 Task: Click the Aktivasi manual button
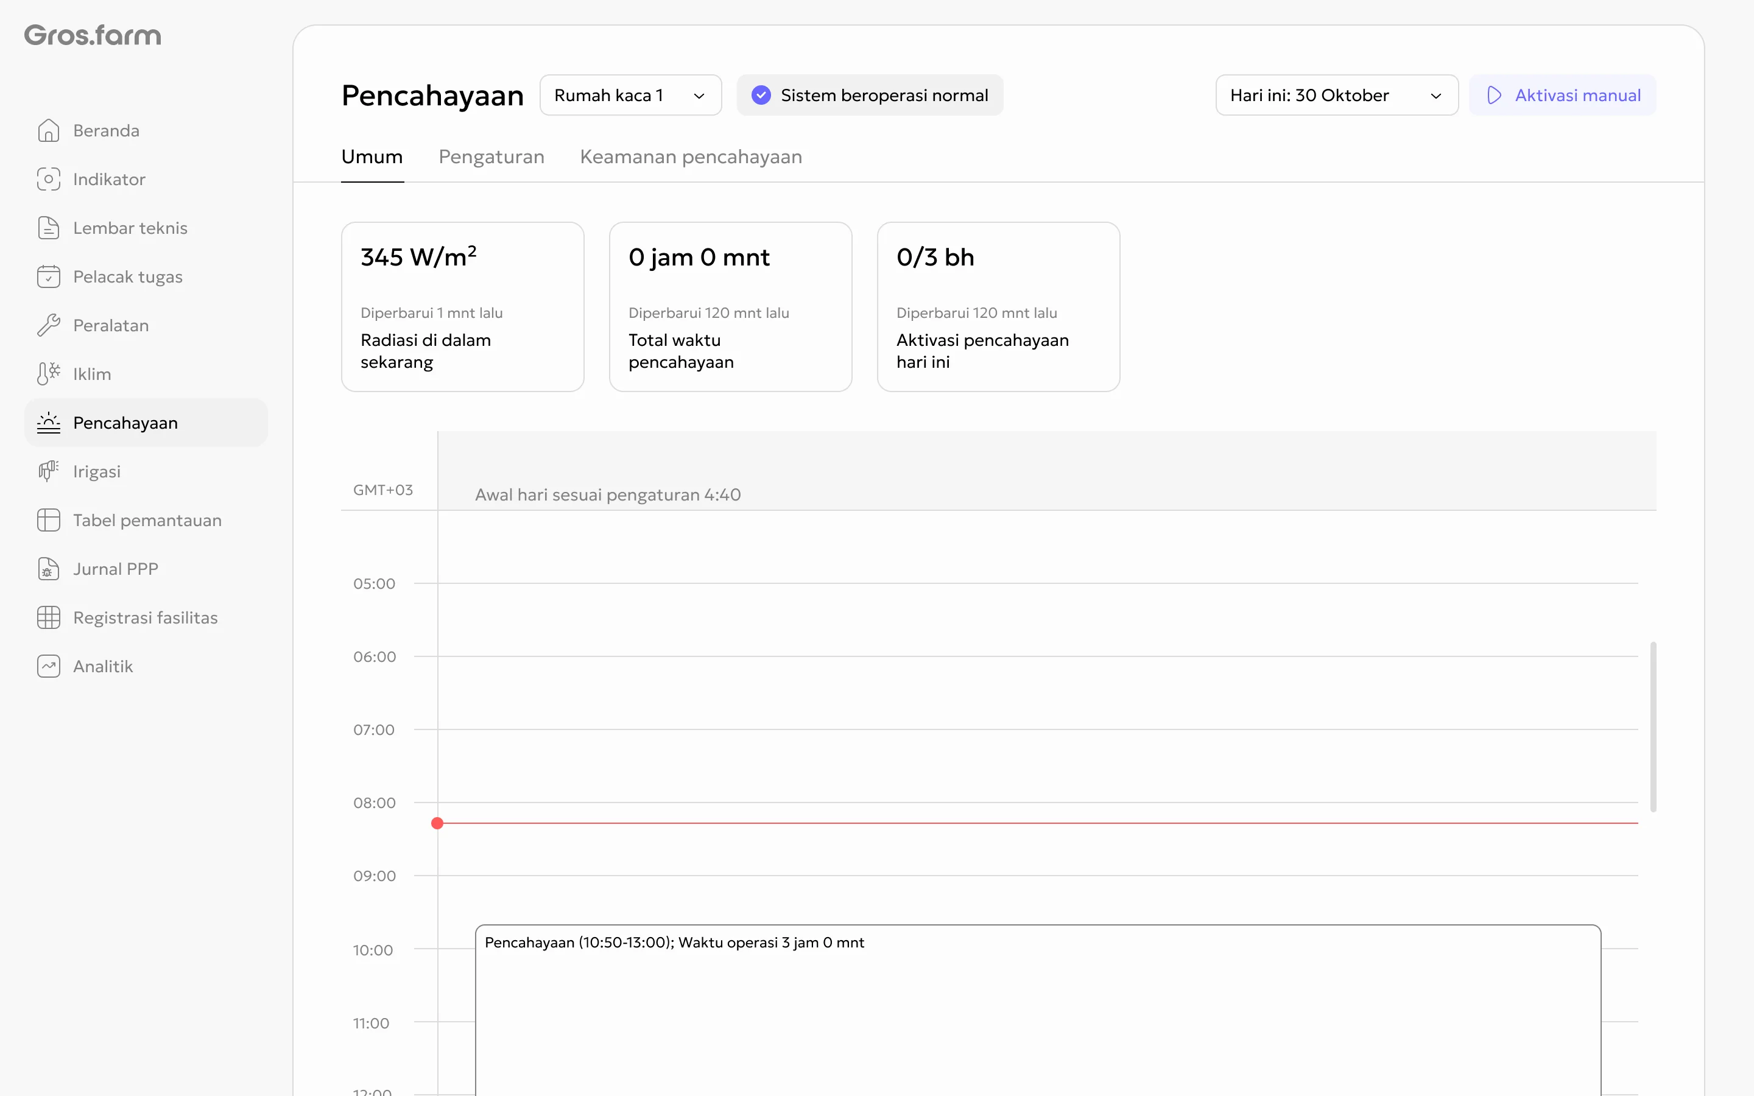click(x=1562, y=95)
